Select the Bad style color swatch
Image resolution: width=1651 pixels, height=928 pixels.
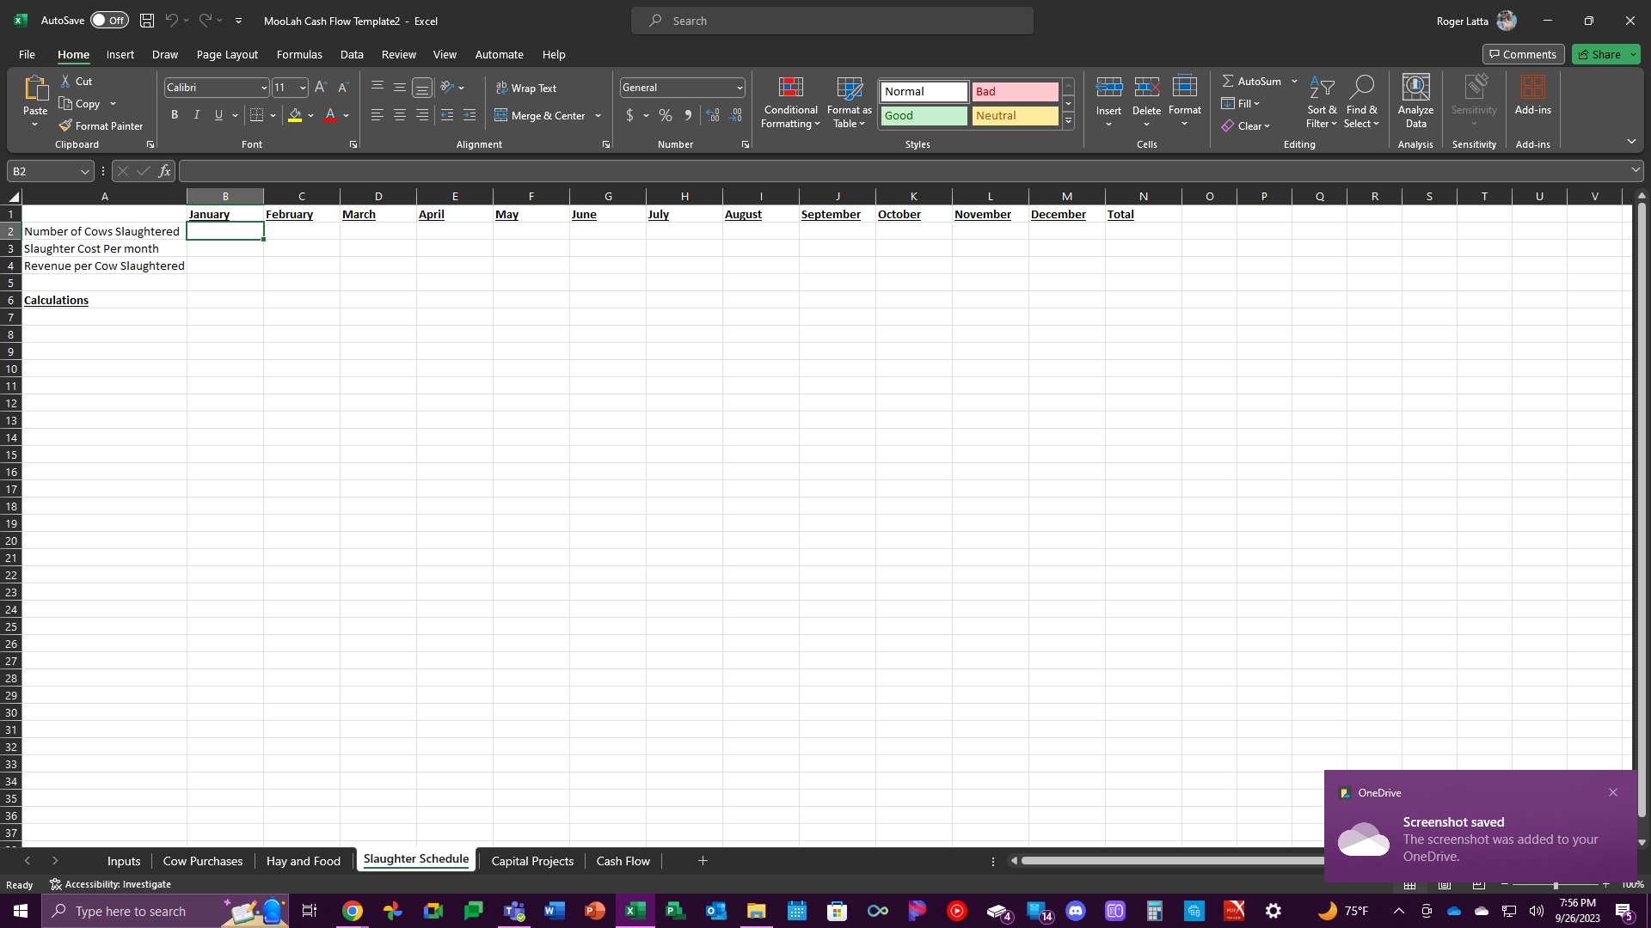1013,90
